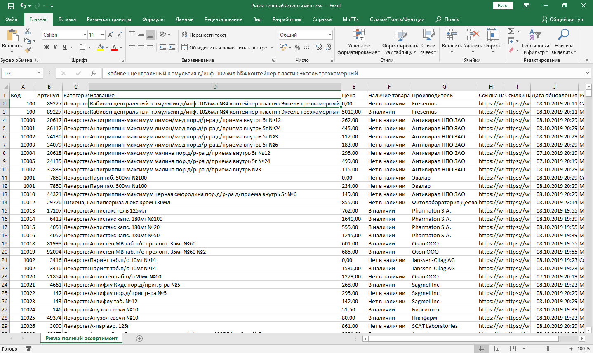Click Merge and Center (Объединить) button

click(x=224, y=48)
